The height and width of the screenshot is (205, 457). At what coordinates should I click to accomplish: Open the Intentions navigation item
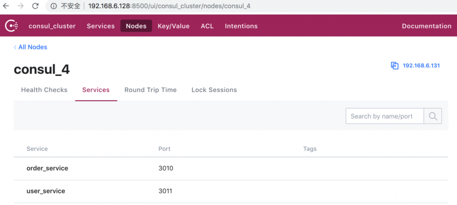[x=241, y=26]
